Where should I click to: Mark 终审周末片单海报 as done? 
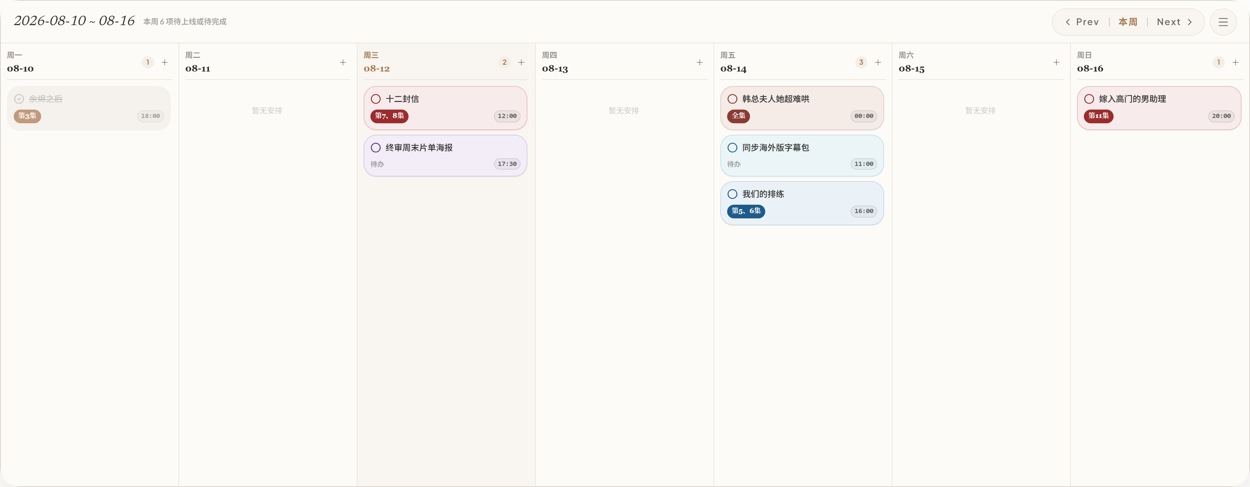(x=376, y=148)
